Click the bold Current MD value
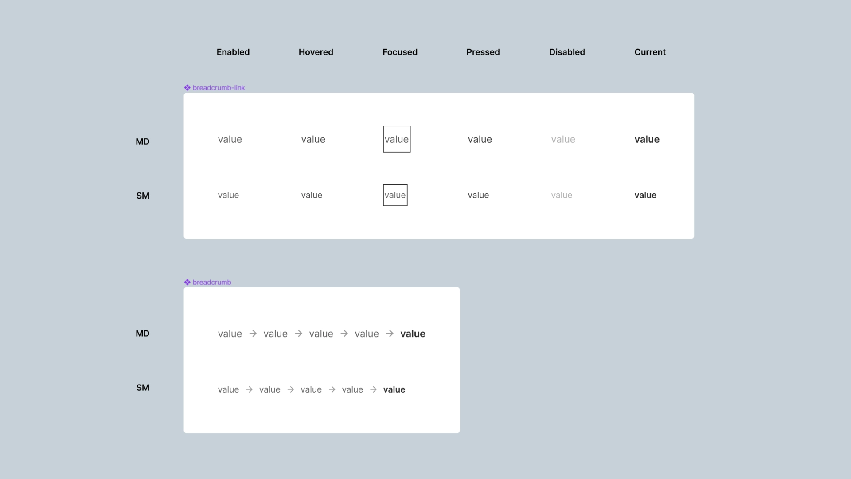 click(647, 139)
